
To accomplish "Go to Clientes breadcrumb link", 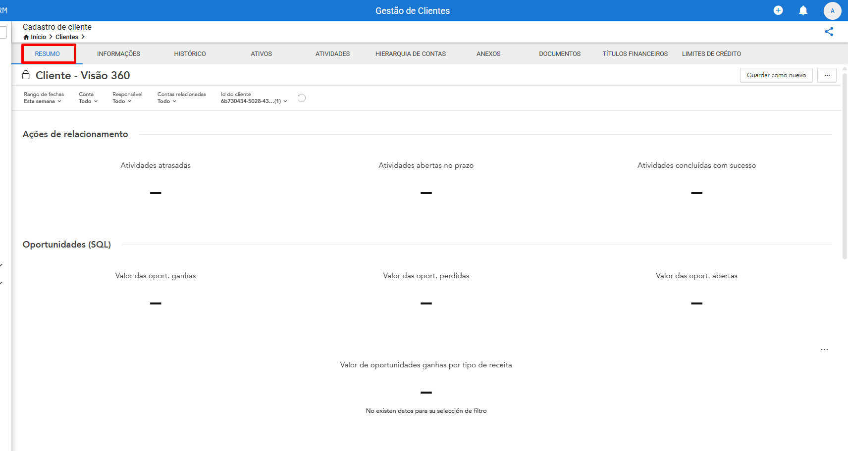I will click(67, 37).
